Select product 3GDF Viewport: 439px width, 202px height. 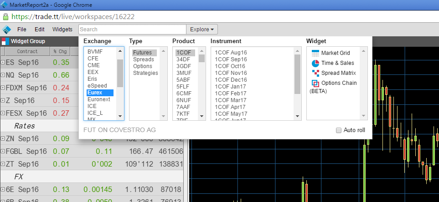click(x=184, y=66)
